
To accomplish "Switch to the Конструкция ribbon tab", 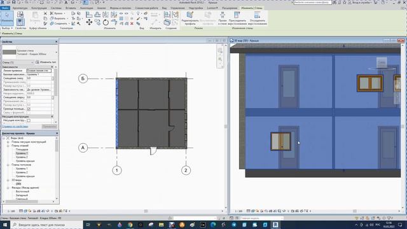I will 39,8.
